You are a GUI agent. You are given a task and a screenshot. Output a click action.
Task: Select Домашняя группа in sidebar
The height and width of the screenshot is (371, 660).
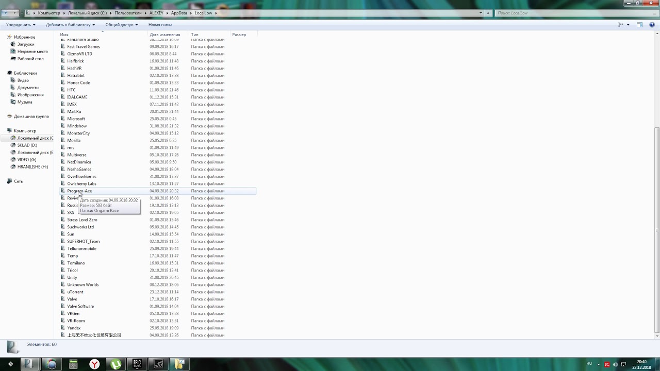pos(31,116)
